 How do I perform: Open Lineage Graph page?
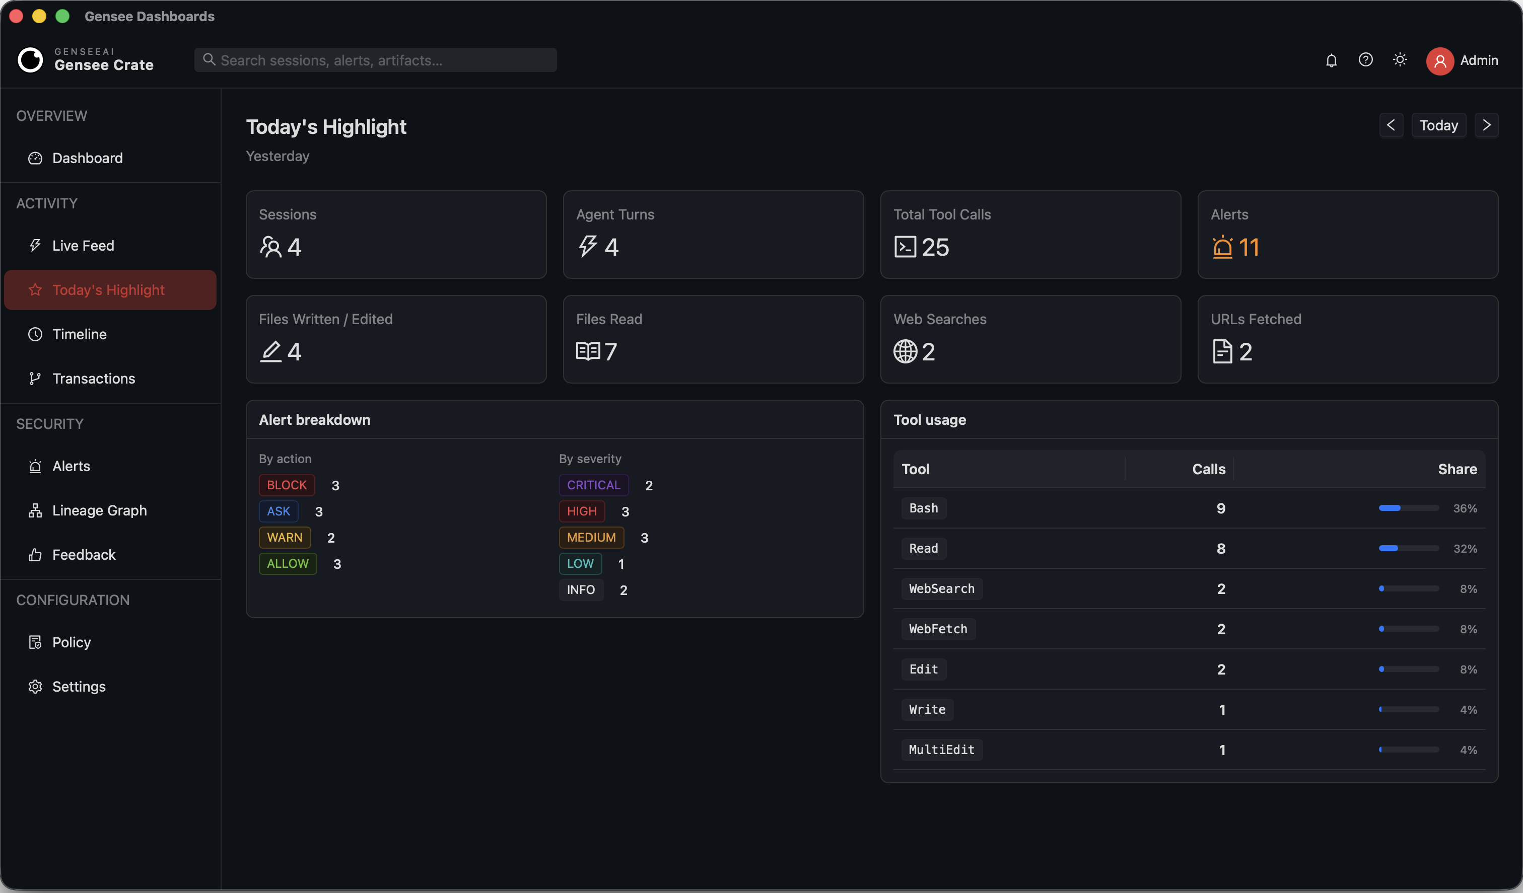(x=111, y=510)
